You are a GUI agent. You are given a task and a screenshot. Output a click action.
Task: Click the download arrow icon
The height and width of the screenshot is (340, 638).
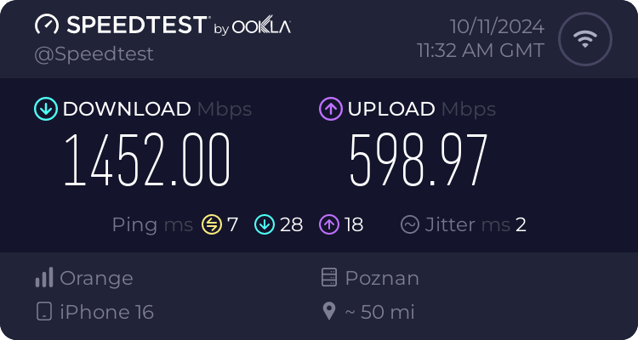tap(45, 109)
